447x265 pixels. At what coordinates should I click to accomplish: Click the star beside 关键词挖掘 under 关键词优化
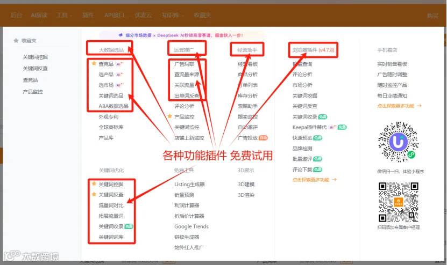point(94,183)
